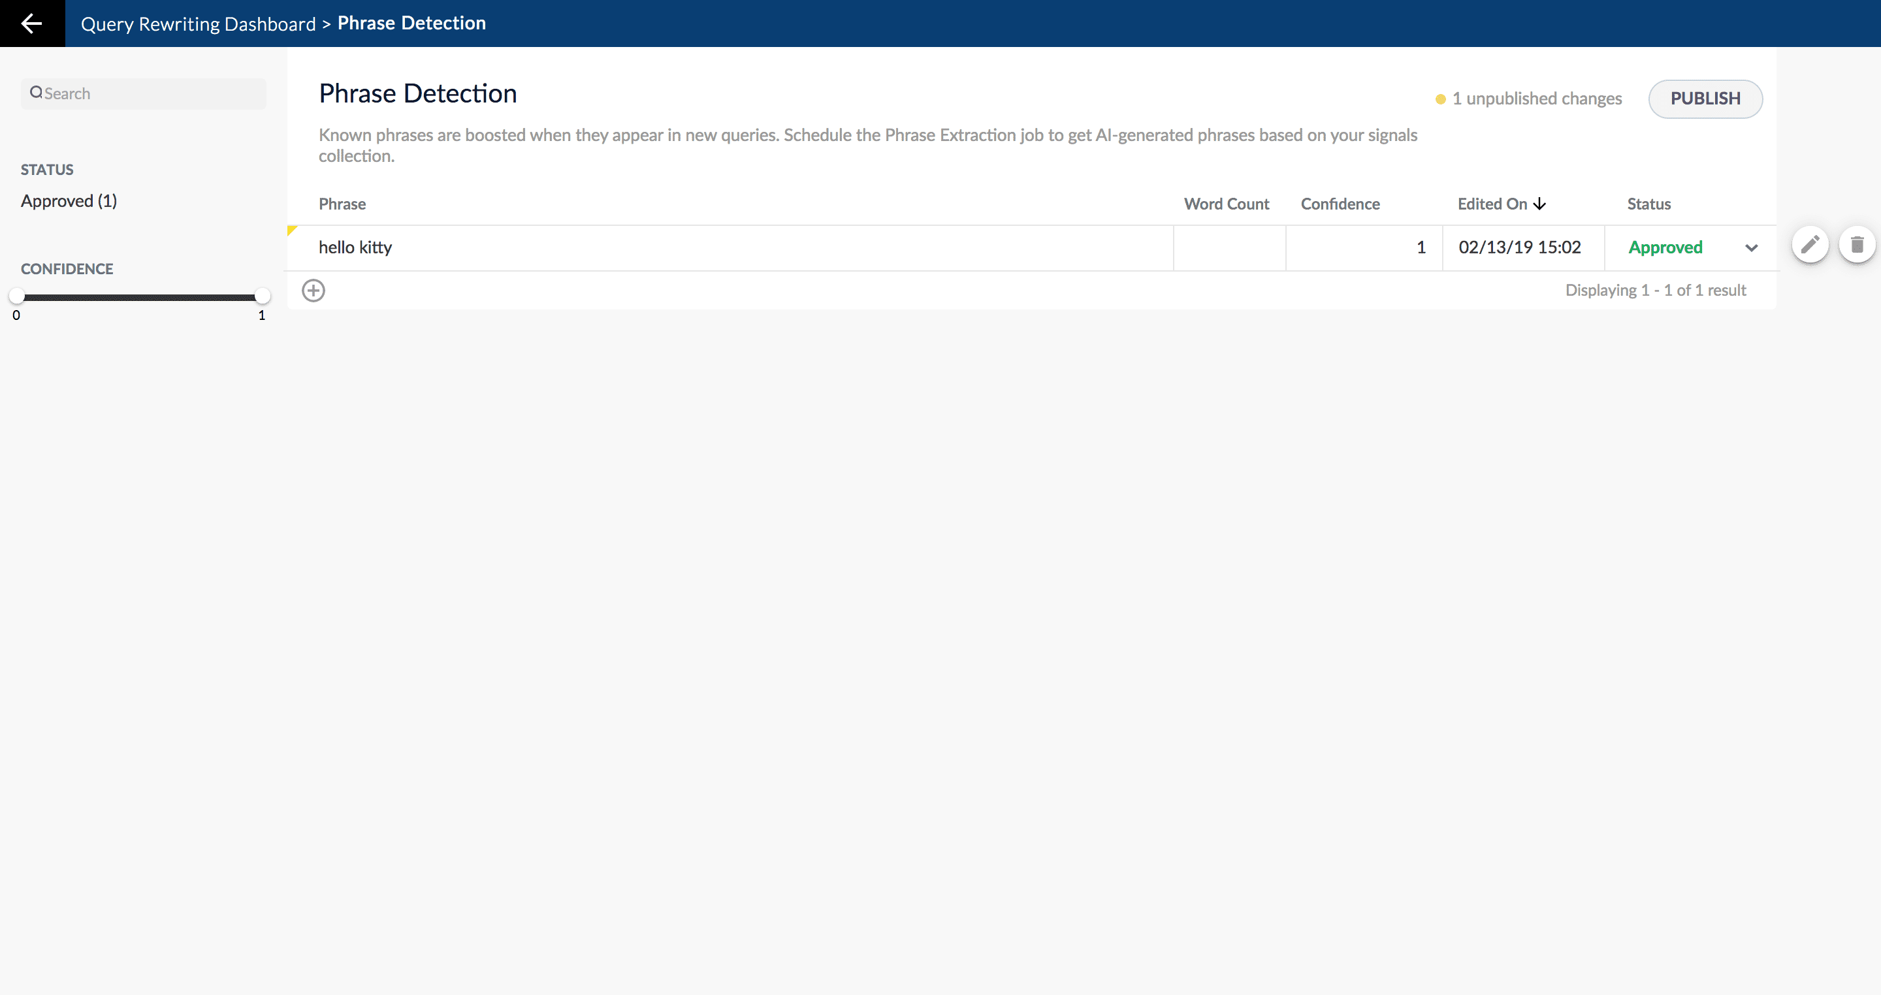Click the 1 unpublished changes indicator
This screenshot has width=1881, height=995.
(1528, 99)
